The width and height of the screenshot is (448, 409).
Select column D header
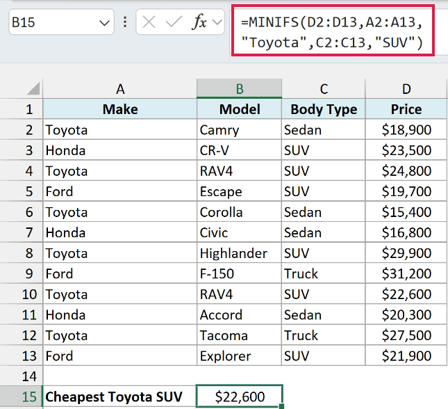point(406,89)
